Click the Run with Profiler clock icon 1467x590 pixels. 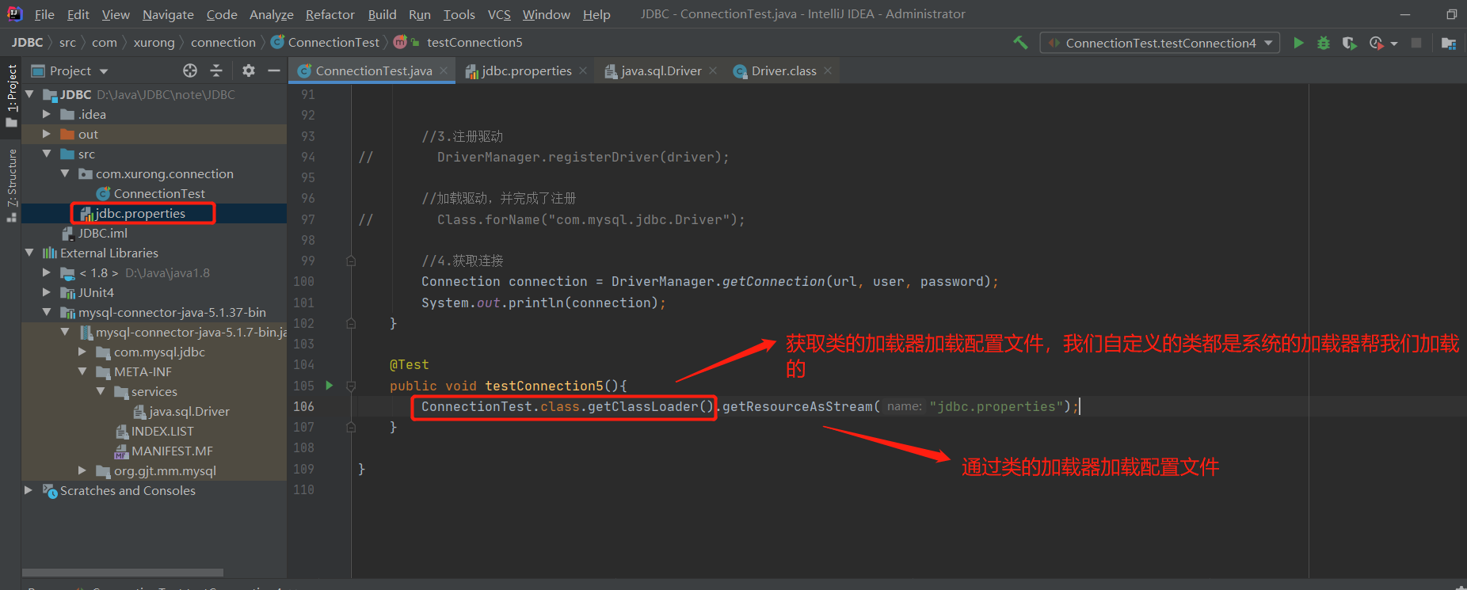click(1377, 43)
